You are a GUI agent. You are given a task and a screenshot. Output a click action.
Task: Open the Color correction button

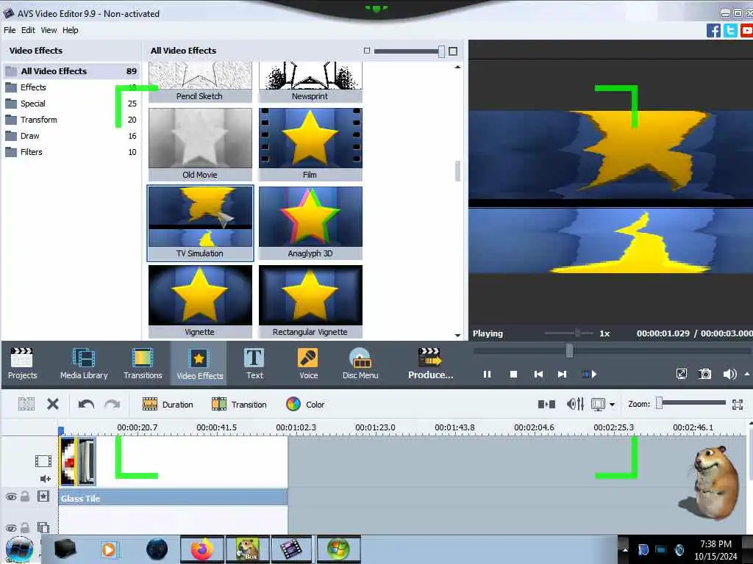click(305, 405)
